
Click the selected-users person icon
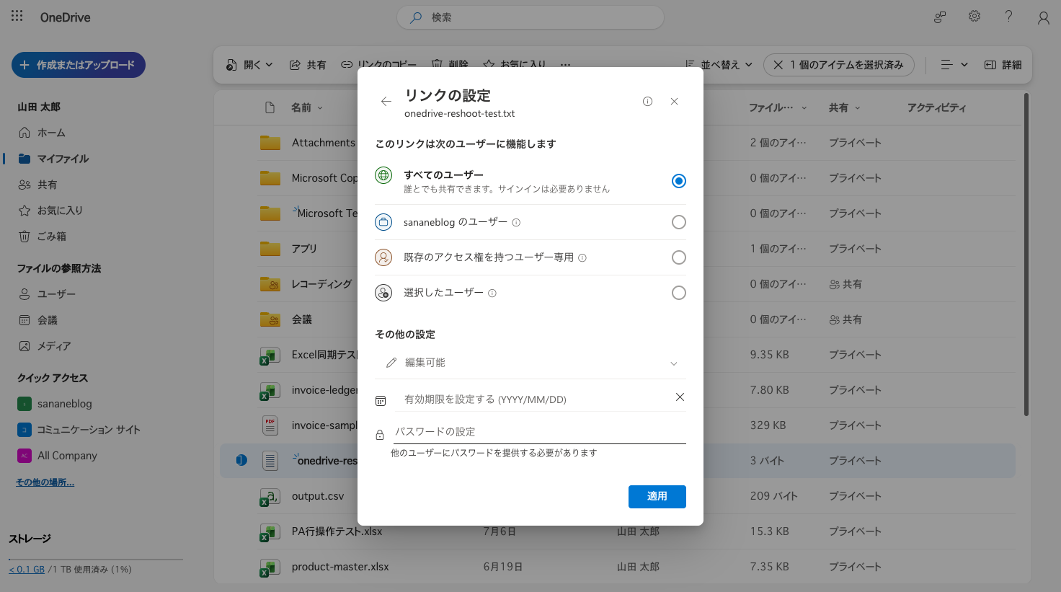[383, 293]
